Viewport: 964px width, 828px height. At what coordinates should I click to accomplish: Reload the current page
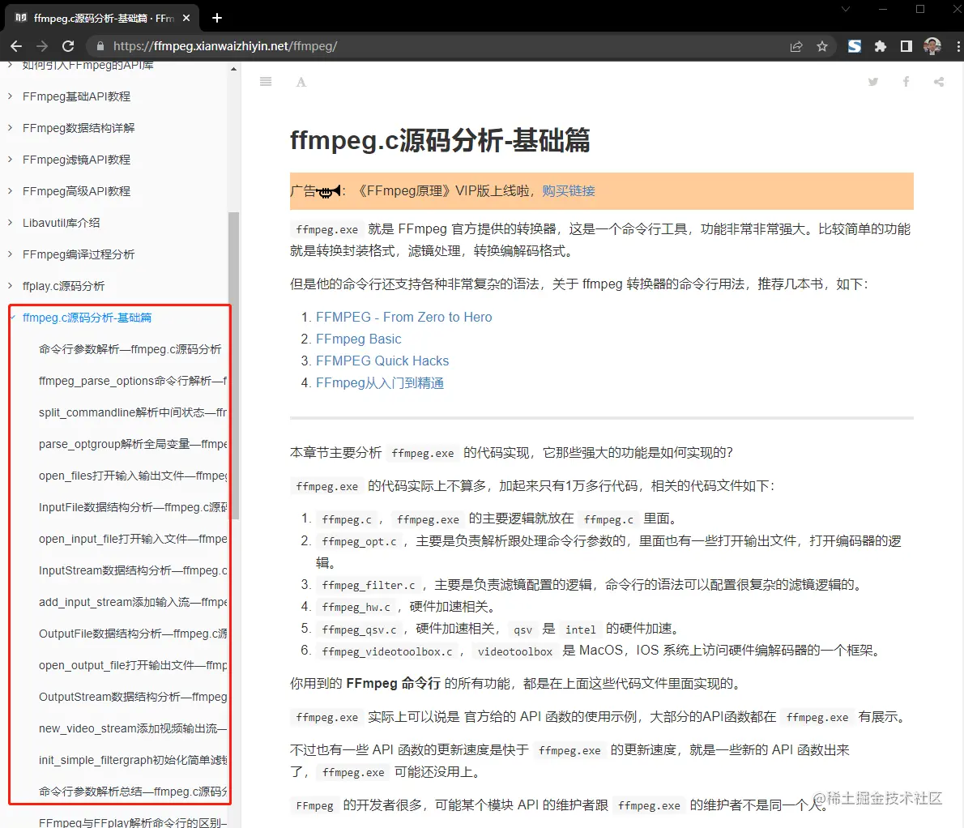click(68, 46)
